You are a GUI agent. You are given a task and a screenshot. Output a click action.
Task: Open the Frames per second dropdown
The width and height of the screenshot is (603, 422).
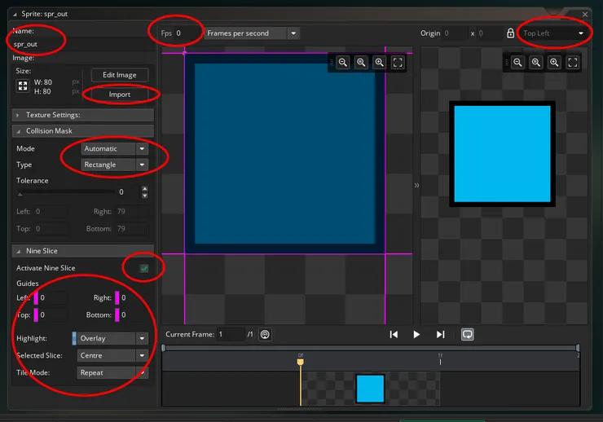(x=252, y=33)
